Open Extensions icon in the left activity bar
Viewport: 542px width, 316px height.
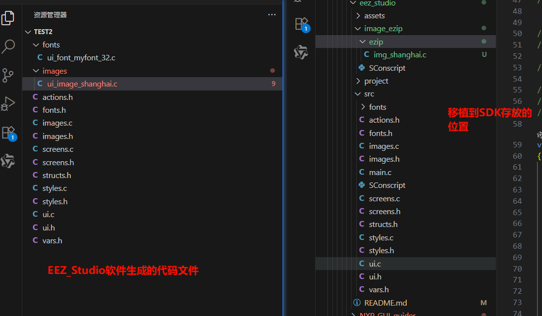(8, 133)
